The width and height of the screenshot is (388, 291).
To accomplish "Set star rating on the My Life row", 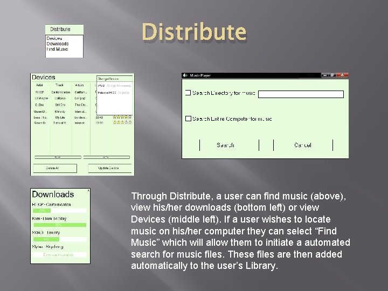I will point(122,117).
